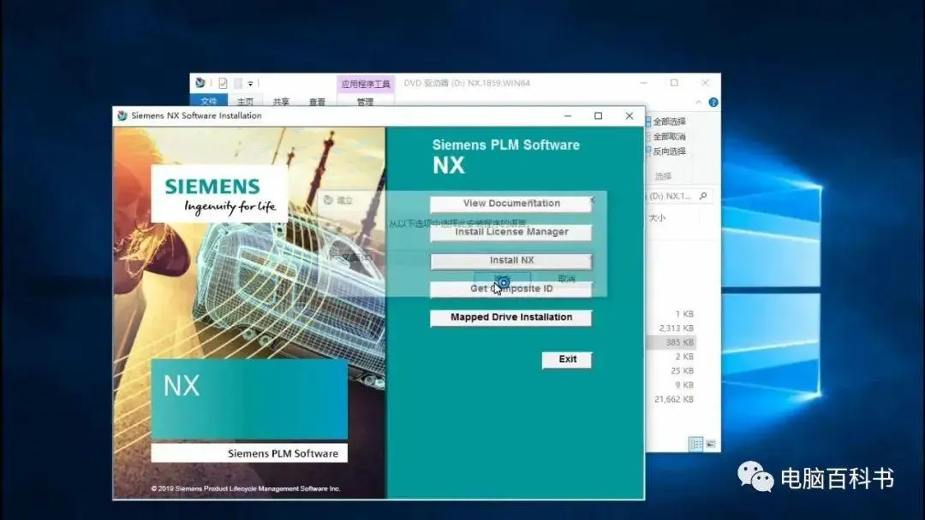925x520 pixels.
Task: Select the 管理 ribbon tab in Explorer
Action: click(365, 101)
